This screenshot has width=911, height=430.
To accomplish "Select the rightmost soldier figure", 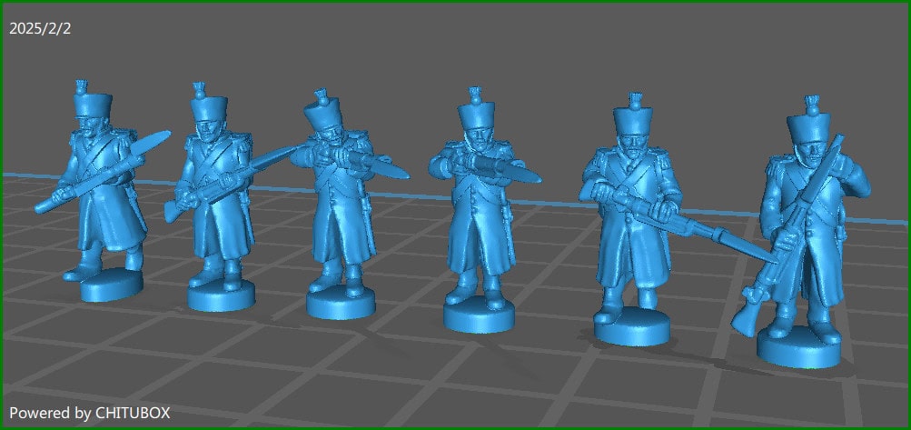I will point(804,227).
